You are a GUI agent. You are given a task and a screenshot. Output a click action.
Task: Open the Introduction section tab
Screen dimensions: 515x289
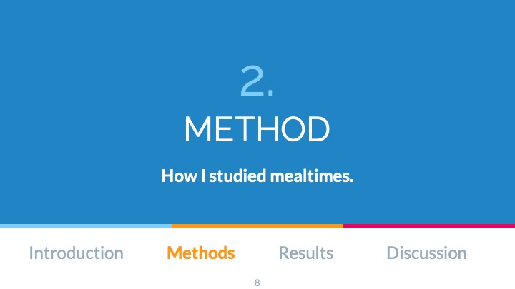76,253
